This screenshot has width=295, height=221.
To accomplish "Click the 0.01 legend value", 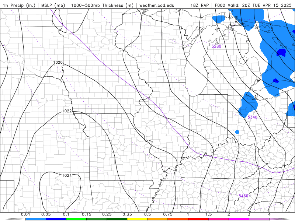I will (x=25, y=214).
